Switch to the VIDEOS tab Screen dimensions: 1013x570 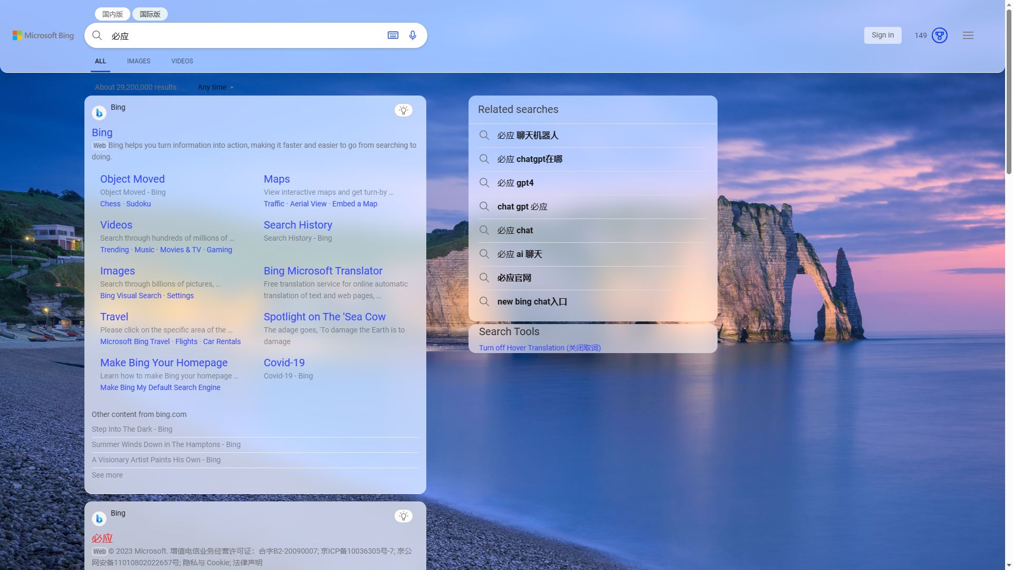[x=182, y=61]
